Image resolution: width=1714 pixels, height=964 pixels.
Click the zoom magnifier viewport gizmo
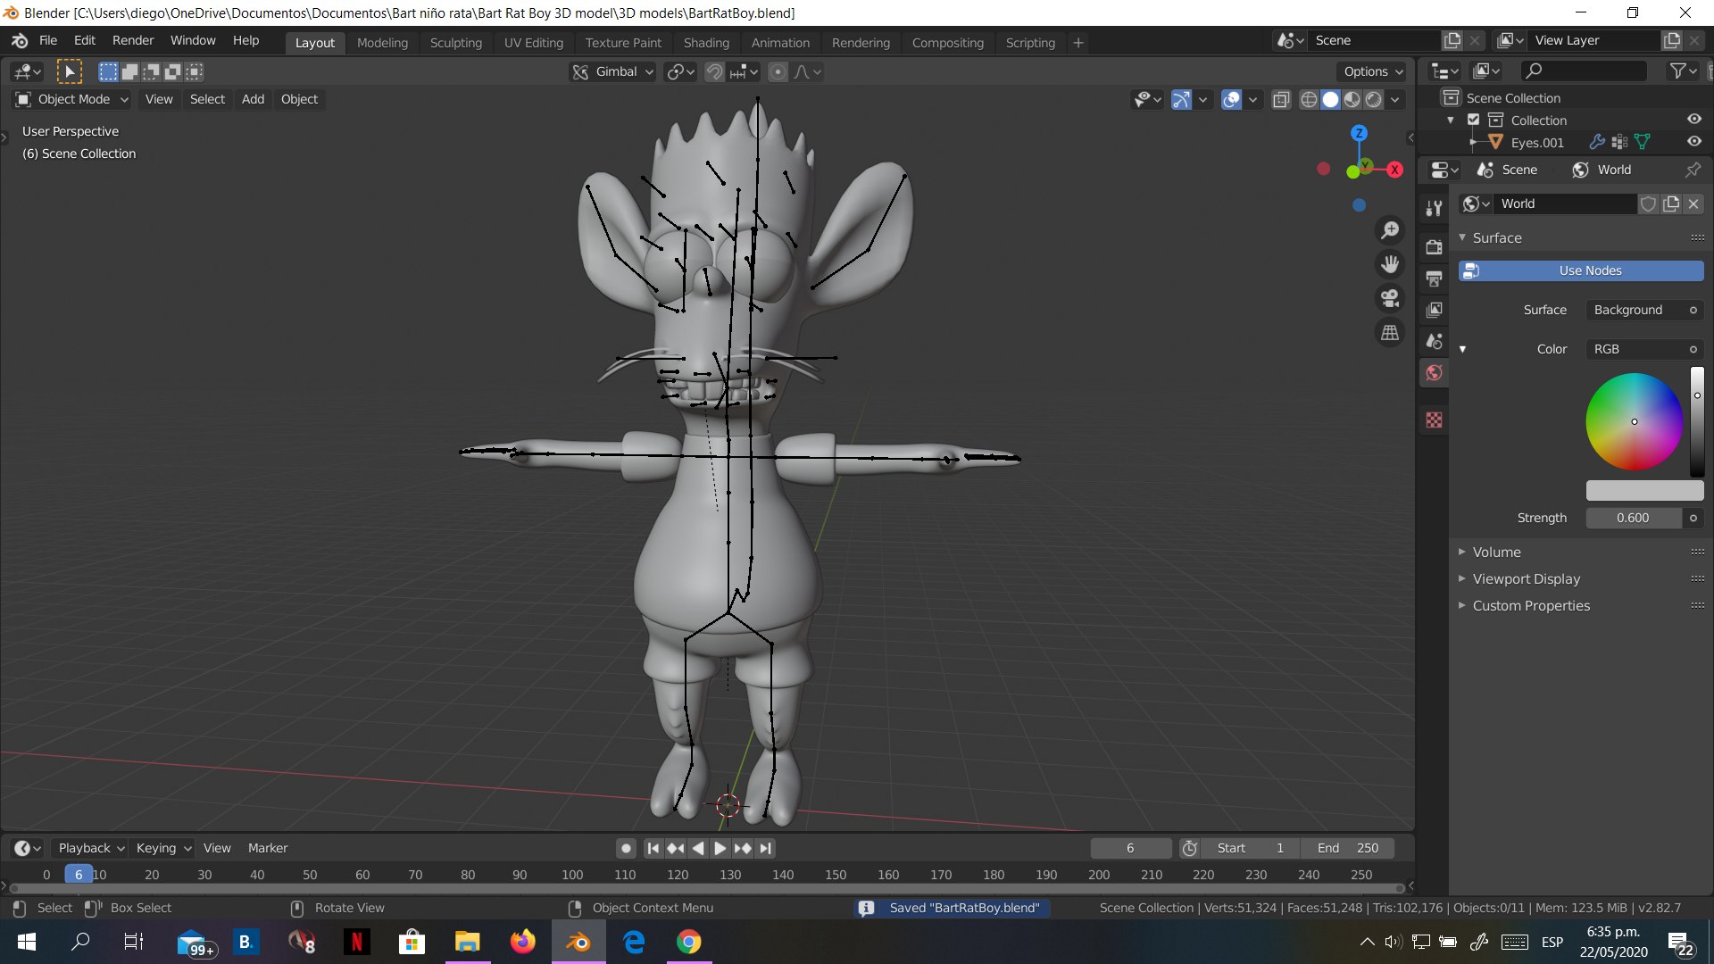pos(1390,230)
